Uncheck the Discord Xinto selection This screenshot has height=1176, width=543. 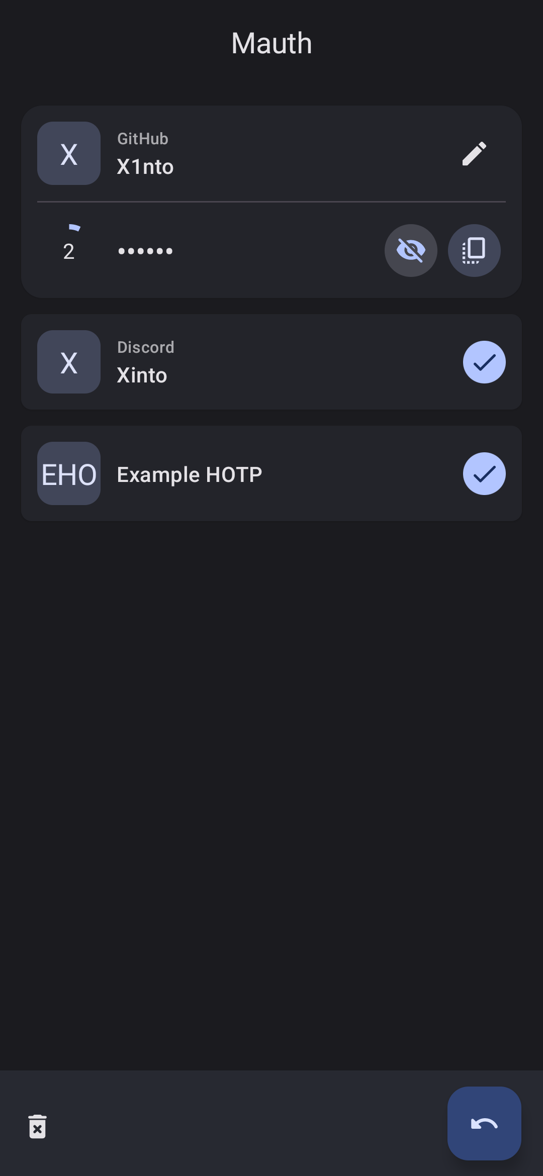484,362
